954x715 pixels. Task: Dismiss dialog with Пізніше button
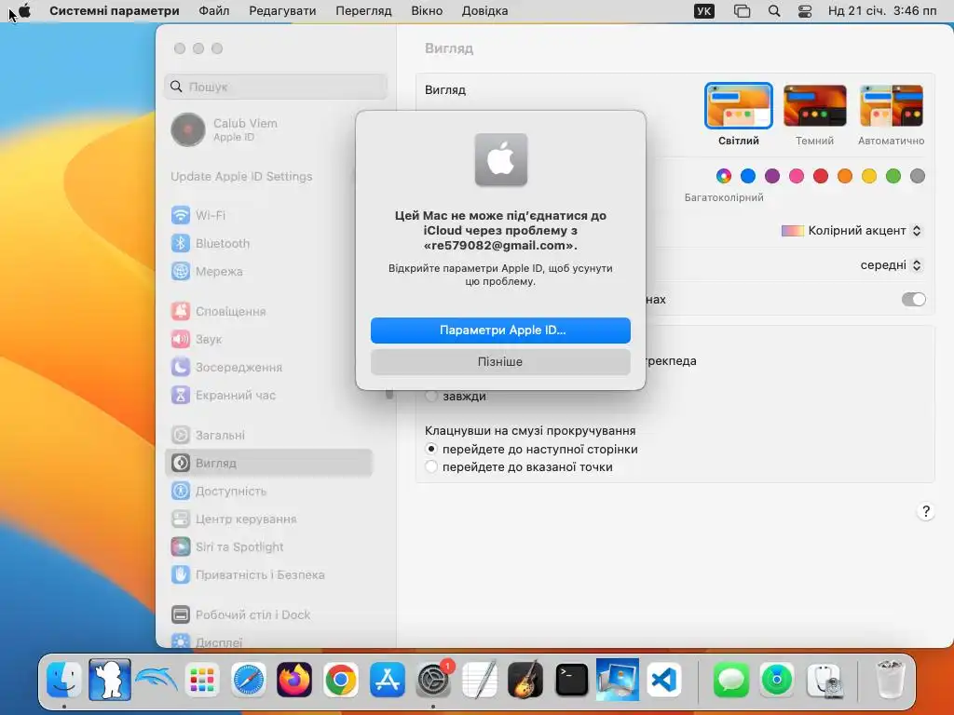pos(500,362)
